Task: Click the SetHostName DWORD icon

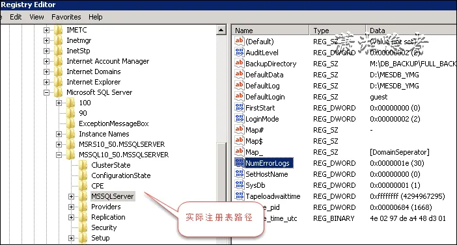Action: pyautogui.click(x=240, y=174)
